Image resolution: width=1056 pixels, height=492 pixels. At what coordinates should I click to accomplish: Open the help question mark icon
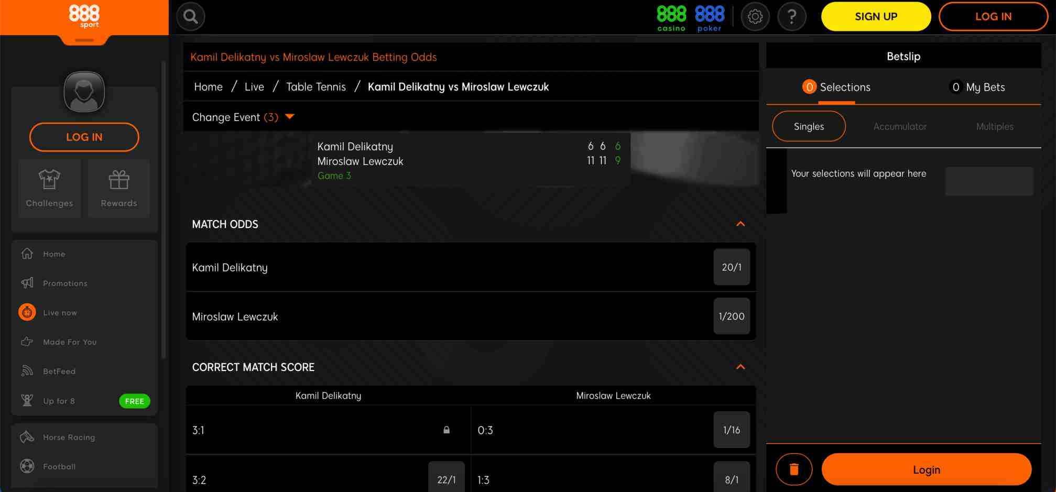point(791,16)
